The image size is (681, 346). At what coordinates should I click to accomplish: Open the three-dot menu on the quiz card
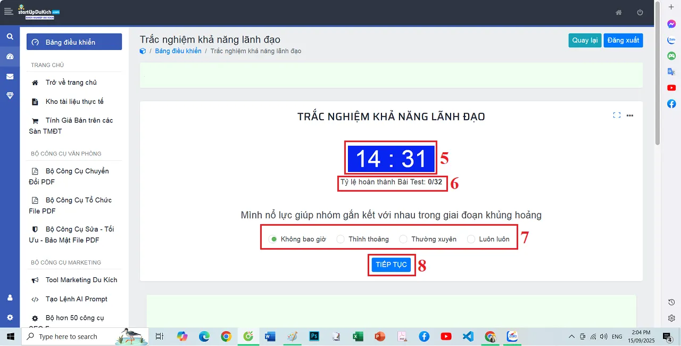[630, 115]
